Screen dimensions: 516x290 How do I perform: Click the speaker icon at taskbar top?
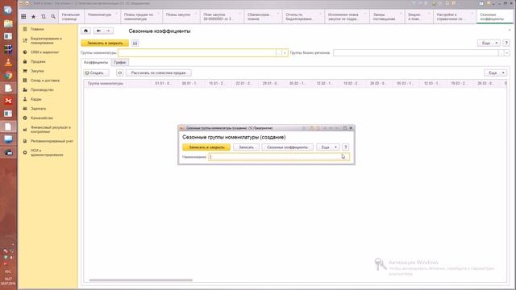pos(8,10)
